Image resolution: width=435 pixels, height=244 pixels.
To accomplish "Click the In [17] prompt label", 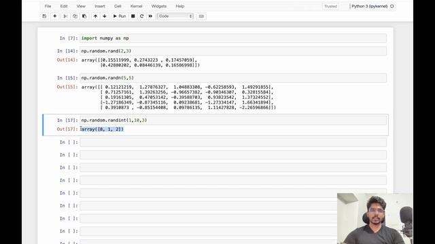I will [x=67, y=120].
